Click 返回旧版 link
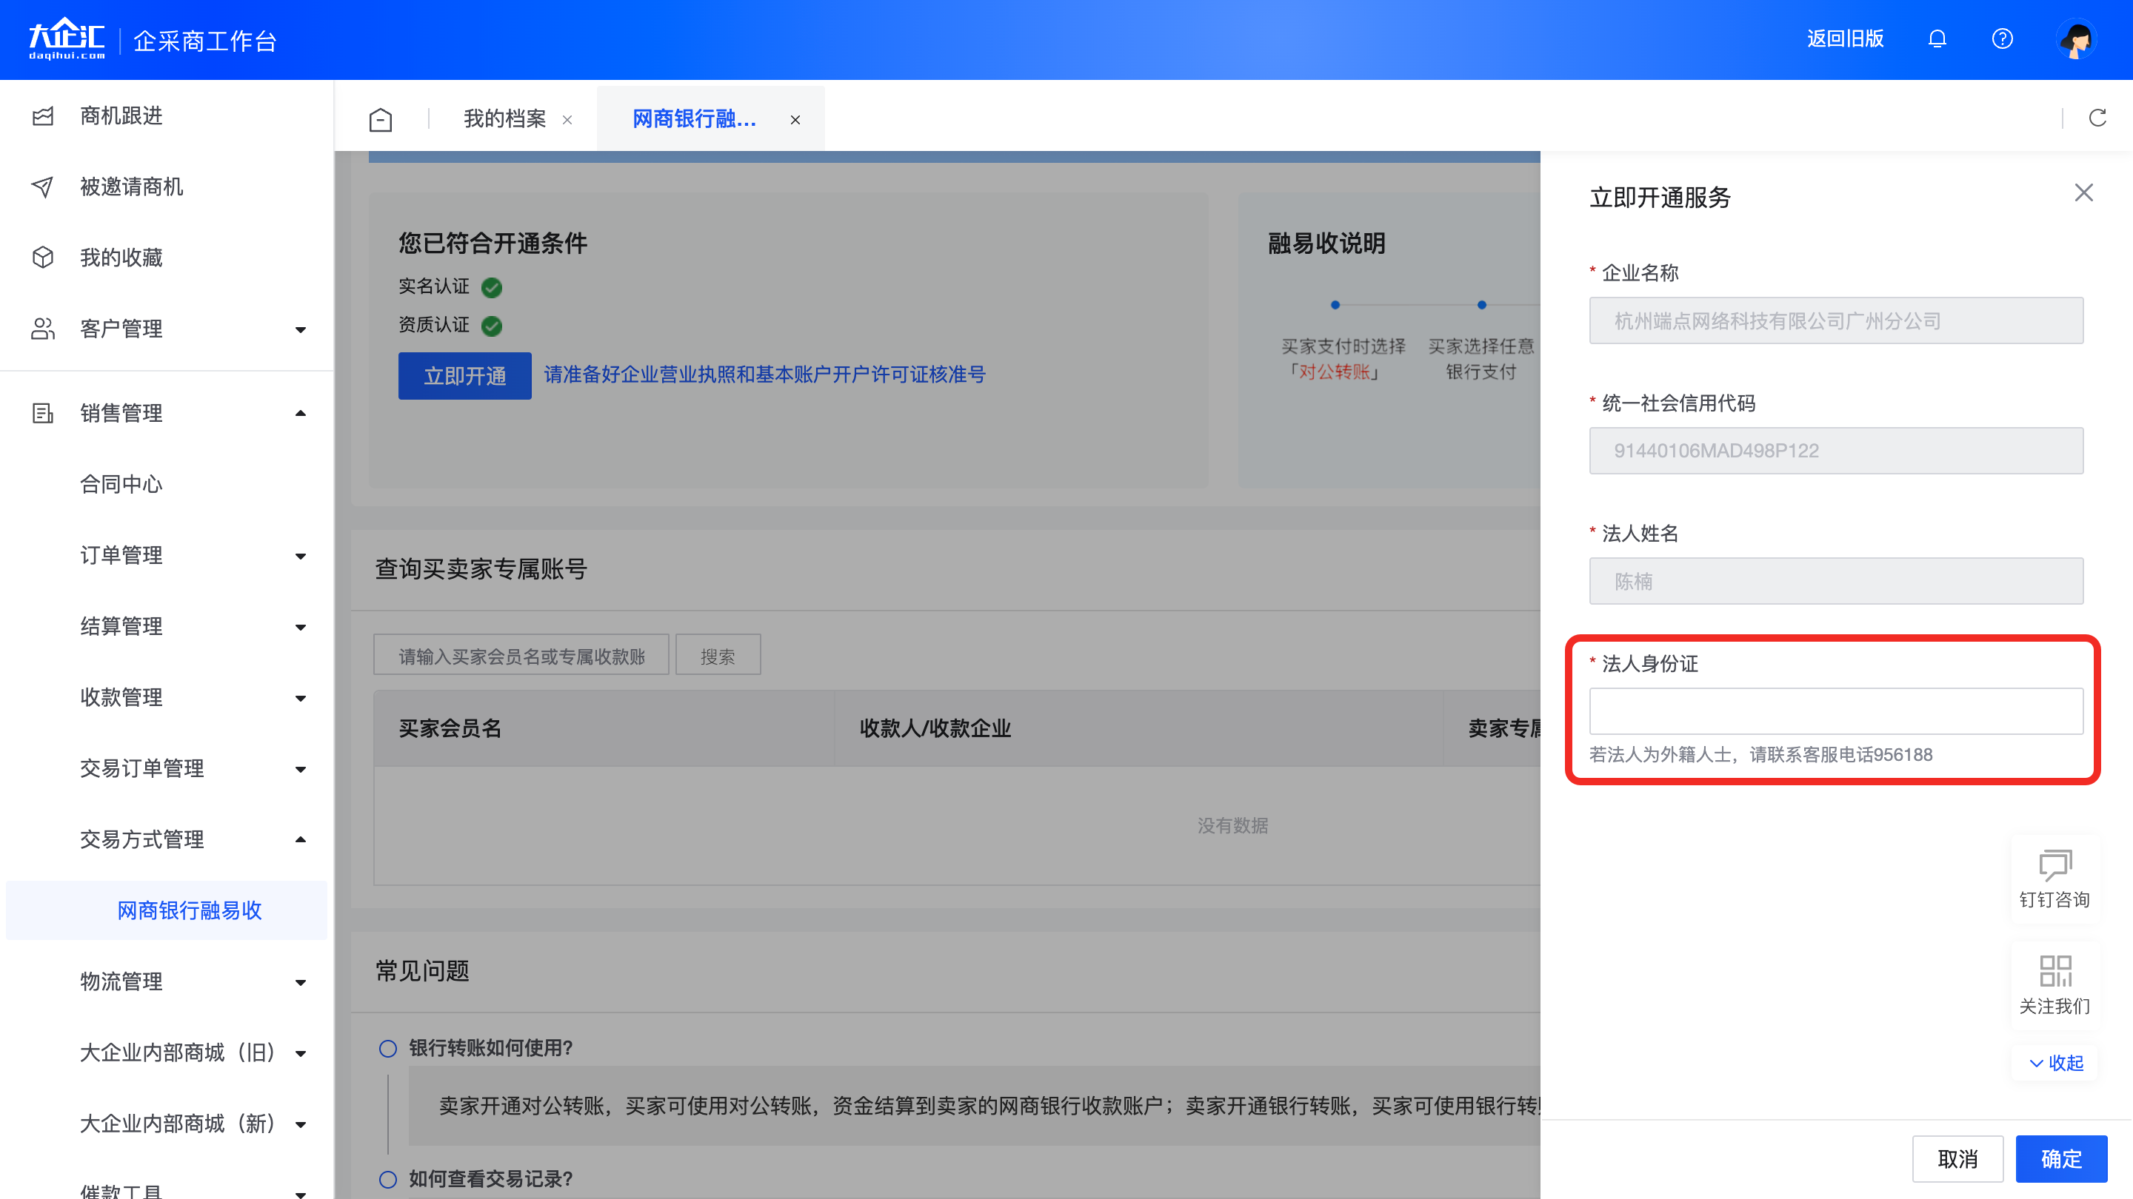2133x1199 pixels. pos(1844,39)
